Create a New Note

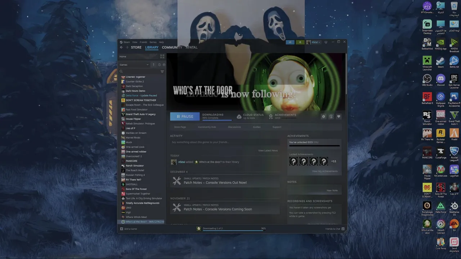(x=332, y=191)
